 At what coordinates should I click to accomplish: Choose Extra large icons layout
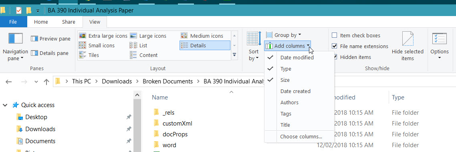[103, 36]
